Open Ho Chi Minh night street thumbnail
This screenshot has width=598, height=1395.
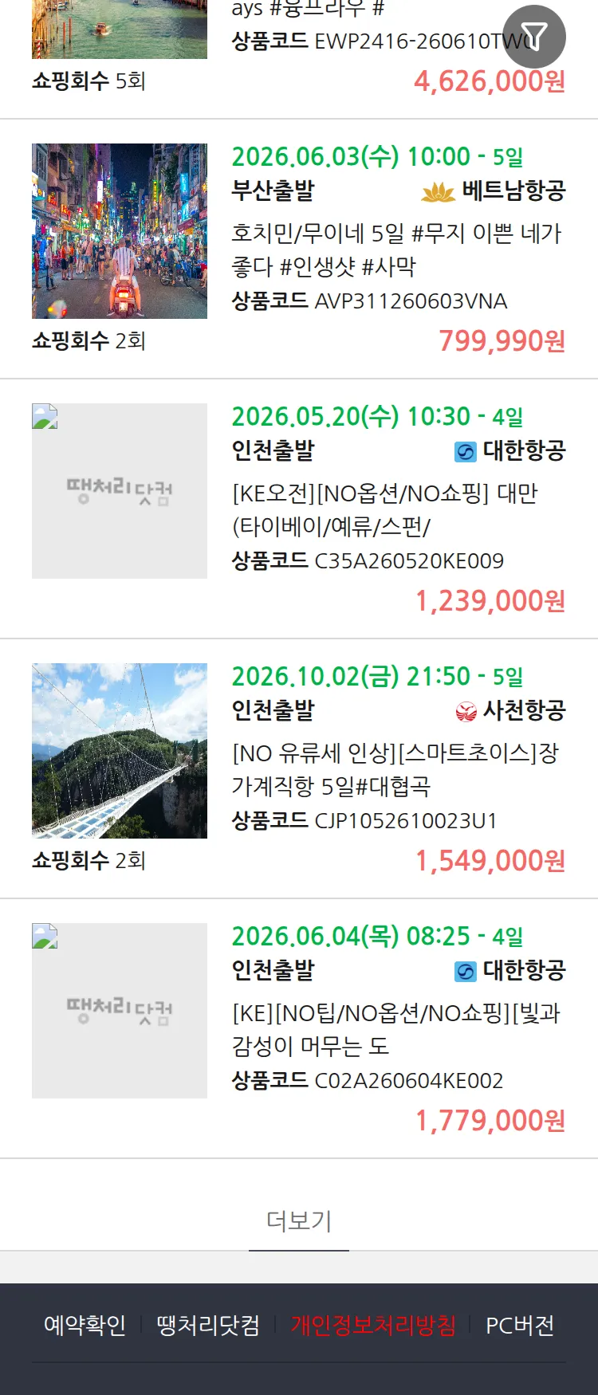pos(120,231)
